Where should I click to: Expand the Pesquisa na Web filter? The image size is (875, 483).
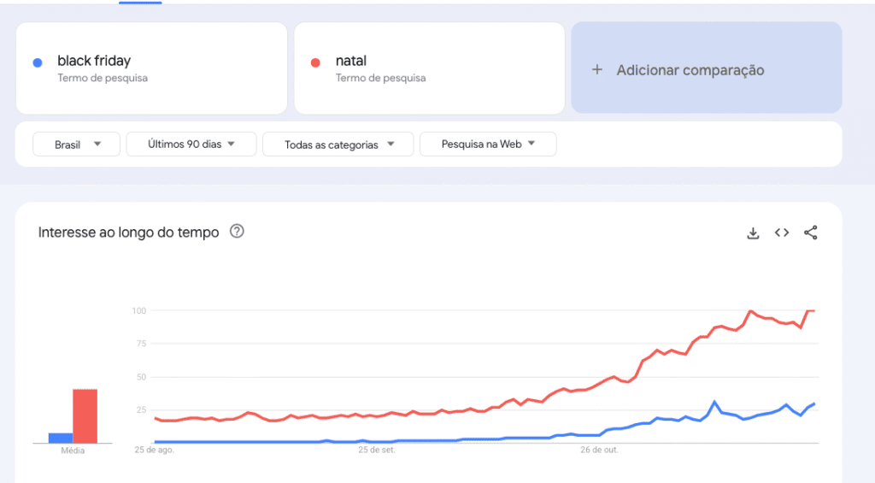point(487,144)
